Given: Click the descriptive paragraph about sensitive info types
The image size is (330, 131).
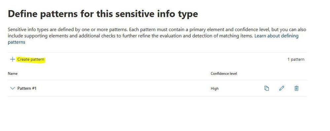Looking at the screenshot, I should point(157,36).
